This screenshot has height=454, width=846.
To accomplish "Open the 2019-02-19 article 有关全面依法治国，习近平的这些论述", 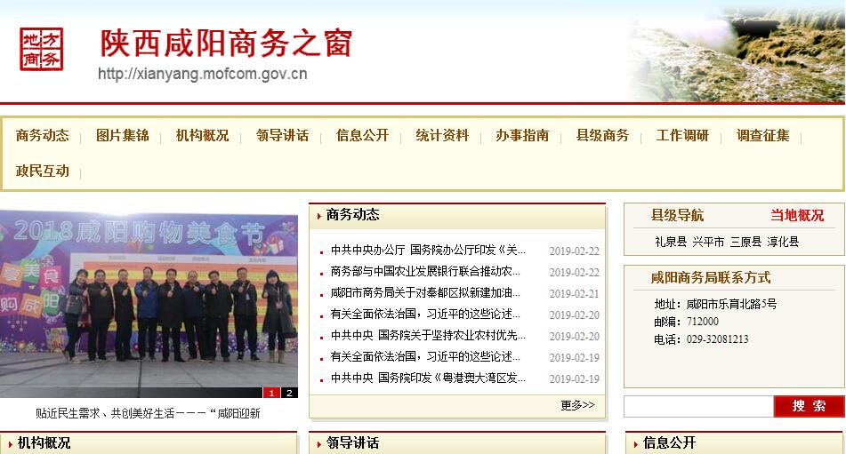I will [x=425, y=356].
